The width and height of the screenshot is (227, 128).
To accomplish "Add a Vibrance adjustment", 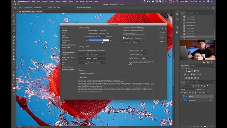I will 198,71.
